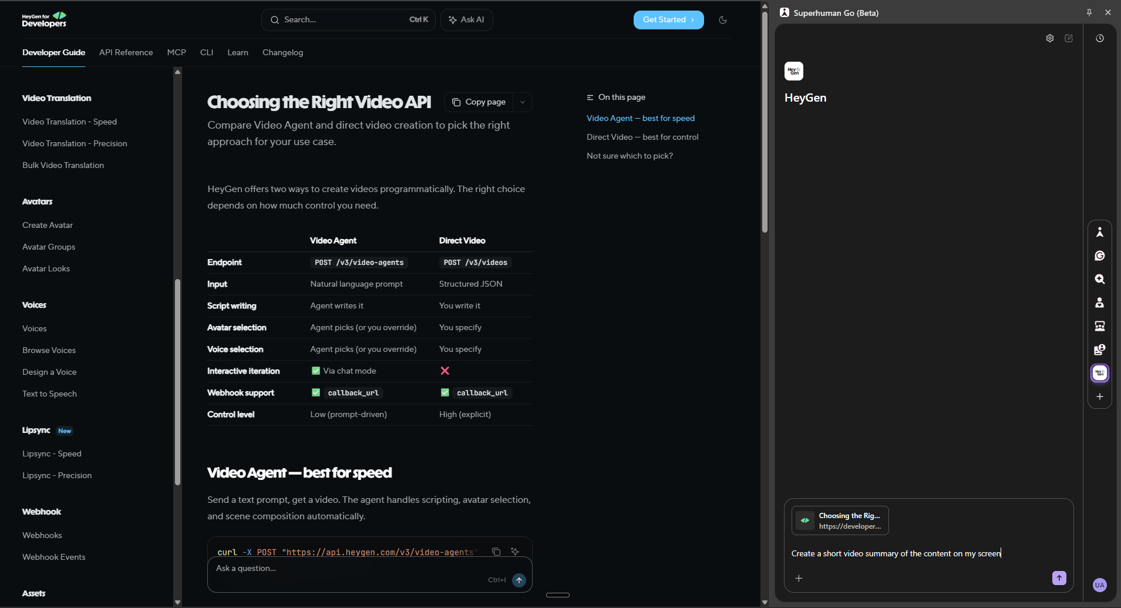Click the main page vertical scrollbar thumb
This screenshot has width=1121, height=608.
[x=765, y=122]
